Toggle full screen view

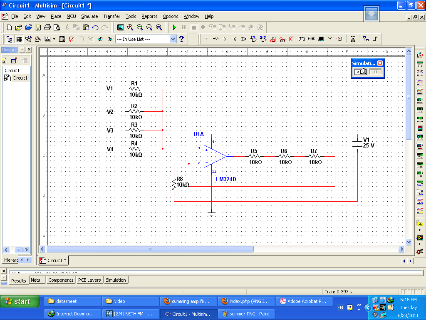[x=121, y=27]
